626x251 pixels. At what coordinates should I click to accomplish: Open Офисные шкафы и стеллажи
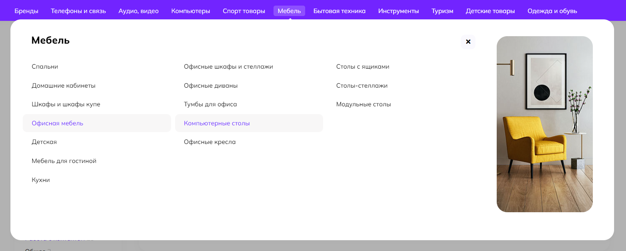tap(228, 67)
